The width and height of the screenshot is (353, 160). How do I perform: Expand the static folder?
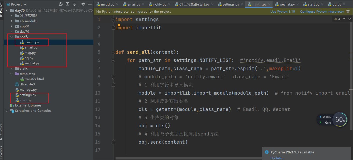11,69
